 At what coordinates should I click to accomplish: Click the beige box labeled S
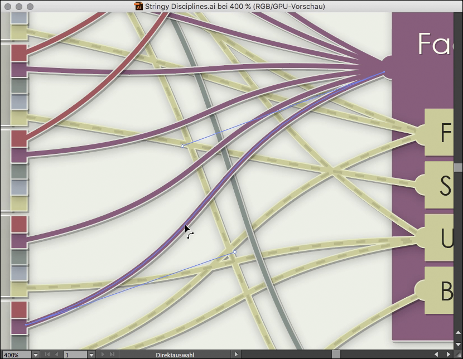point(439,185)
